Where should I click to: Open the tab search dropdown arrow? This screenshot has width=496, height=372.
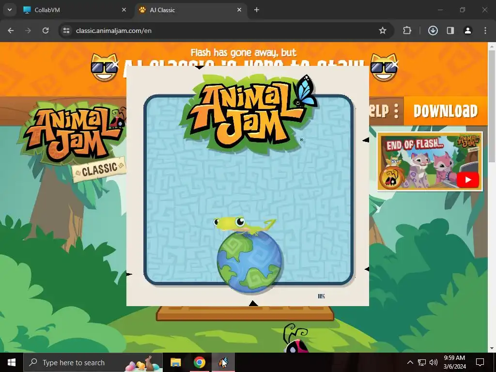(10, 10)
